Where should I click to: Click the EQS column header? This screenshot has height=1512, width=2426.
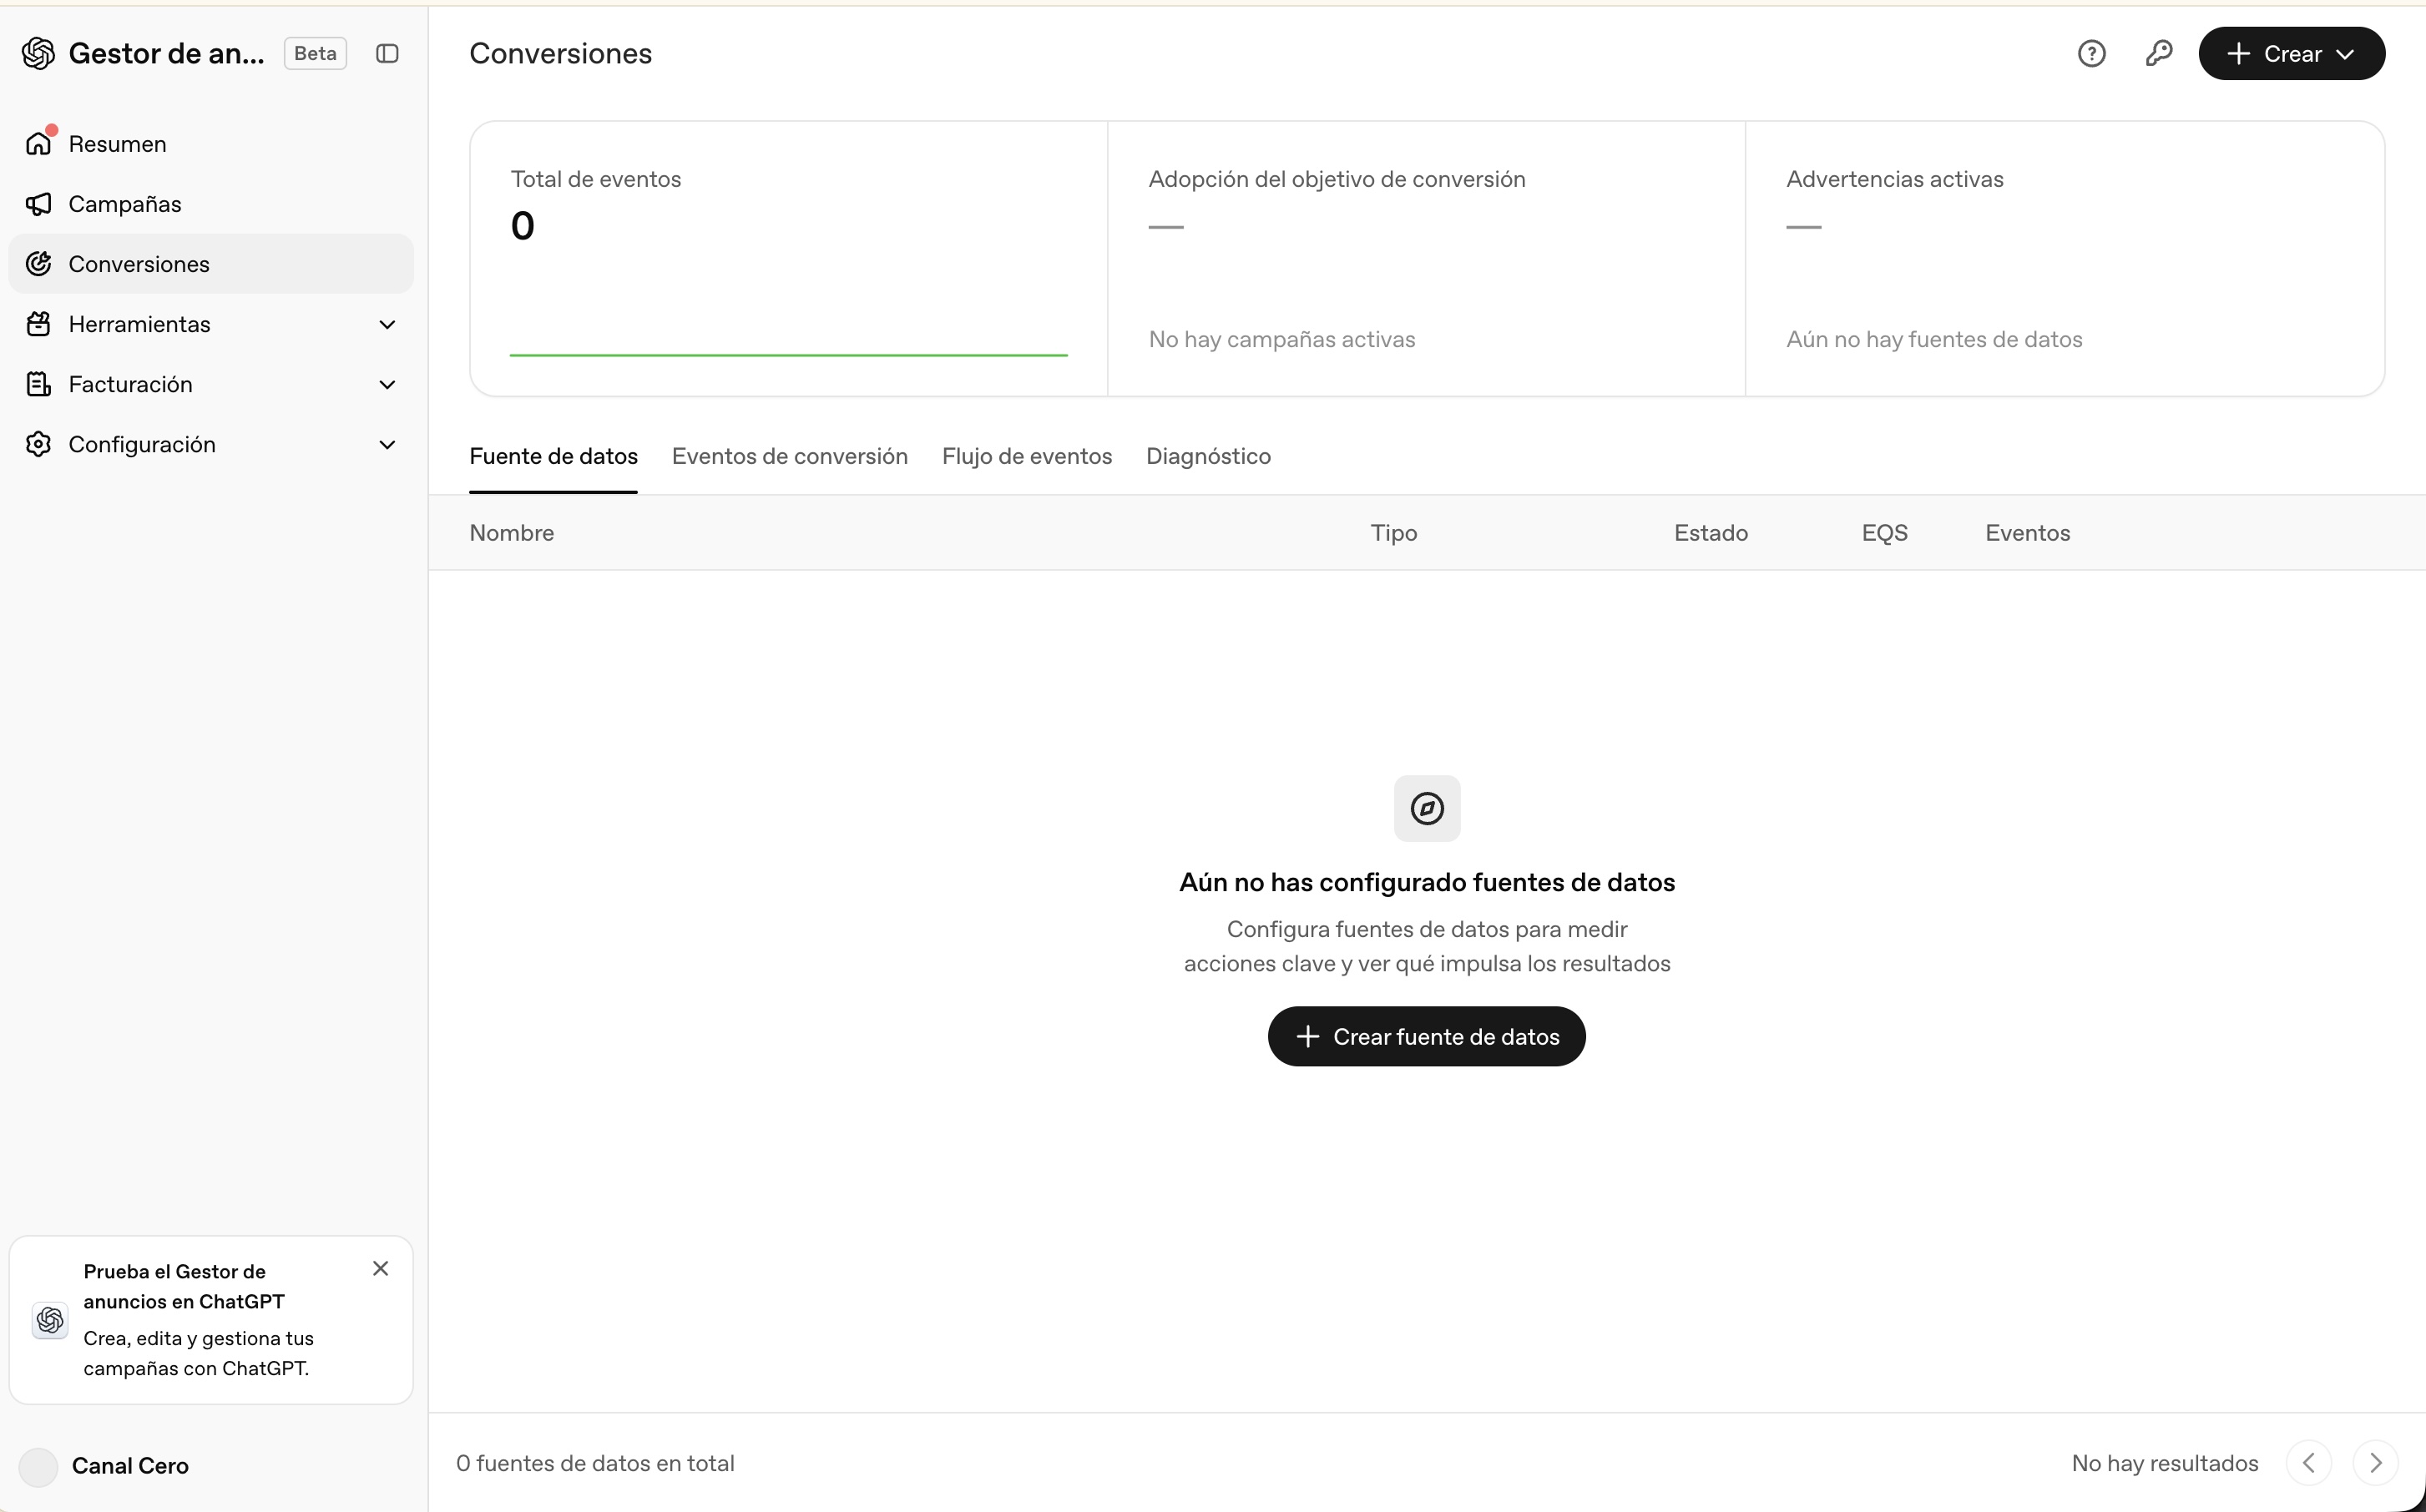point(1885,533)
